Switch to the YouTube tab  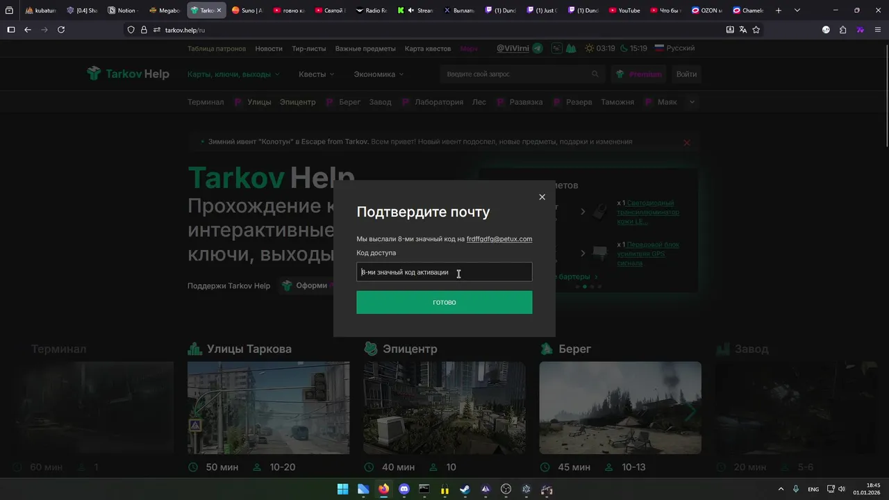(x=624, y=10)
